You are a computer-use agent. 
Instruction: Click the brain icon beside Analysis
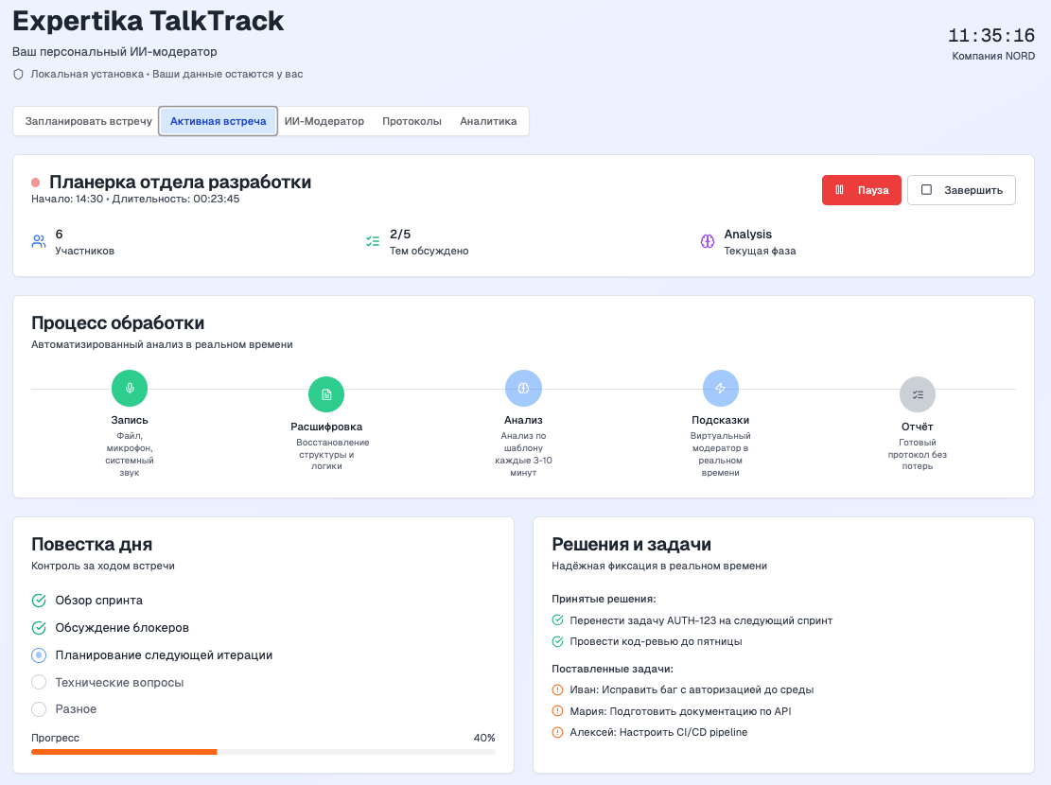pos(708,241)
